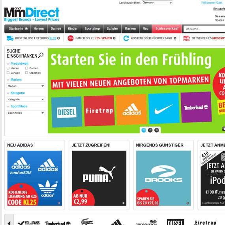Click the Ich suche search field
This screenshot has width=225, height=225.
tap(204, 29)
